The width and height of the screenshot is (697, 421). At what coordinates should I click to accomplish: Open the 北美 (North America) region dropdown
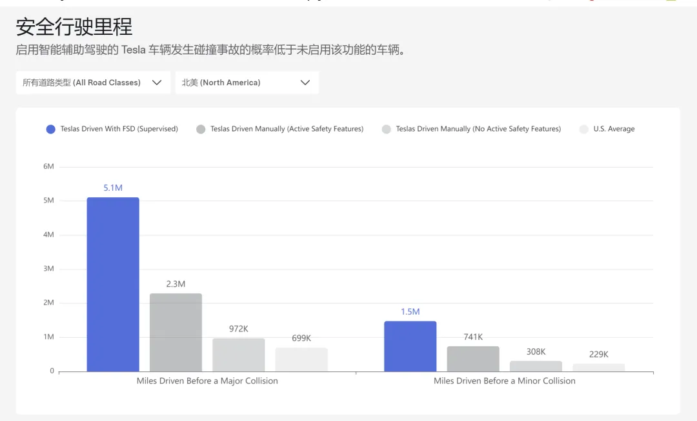tap(247, 83)
